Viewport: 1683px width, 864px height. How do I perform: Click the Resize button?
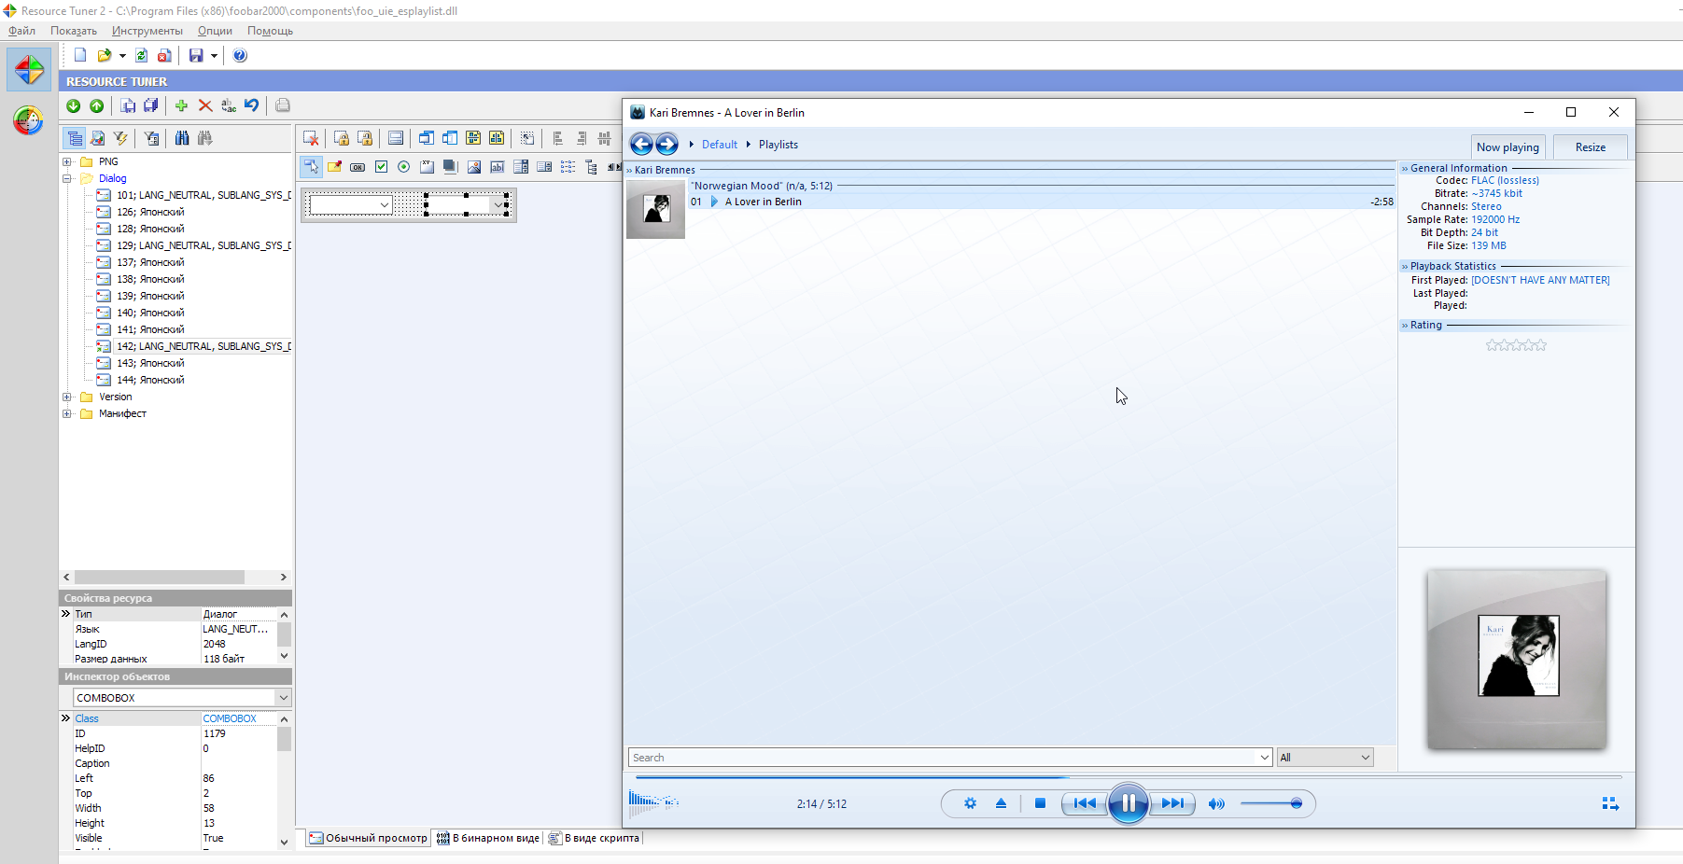pos(1590,147)
